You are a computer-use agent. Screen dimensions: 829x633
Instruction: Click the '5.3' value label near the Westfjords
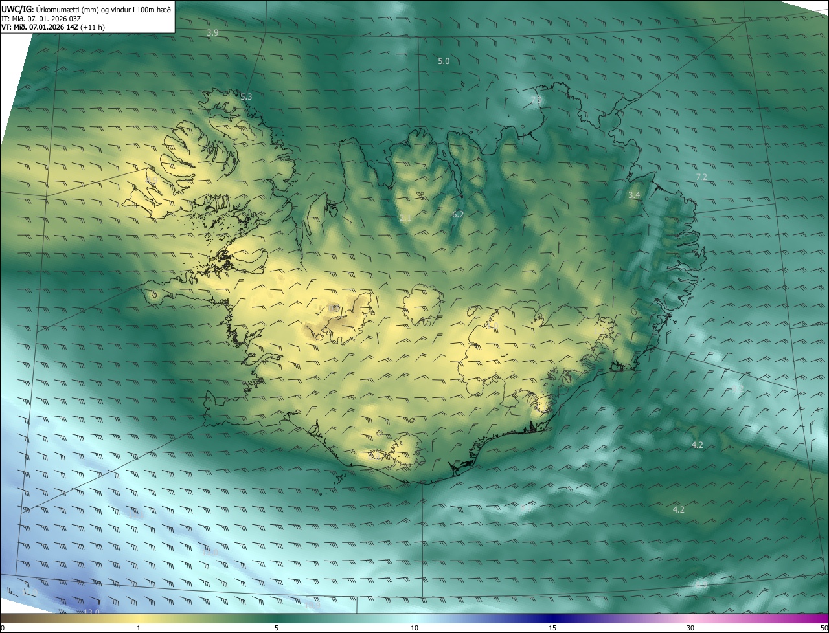click(246, 96)
